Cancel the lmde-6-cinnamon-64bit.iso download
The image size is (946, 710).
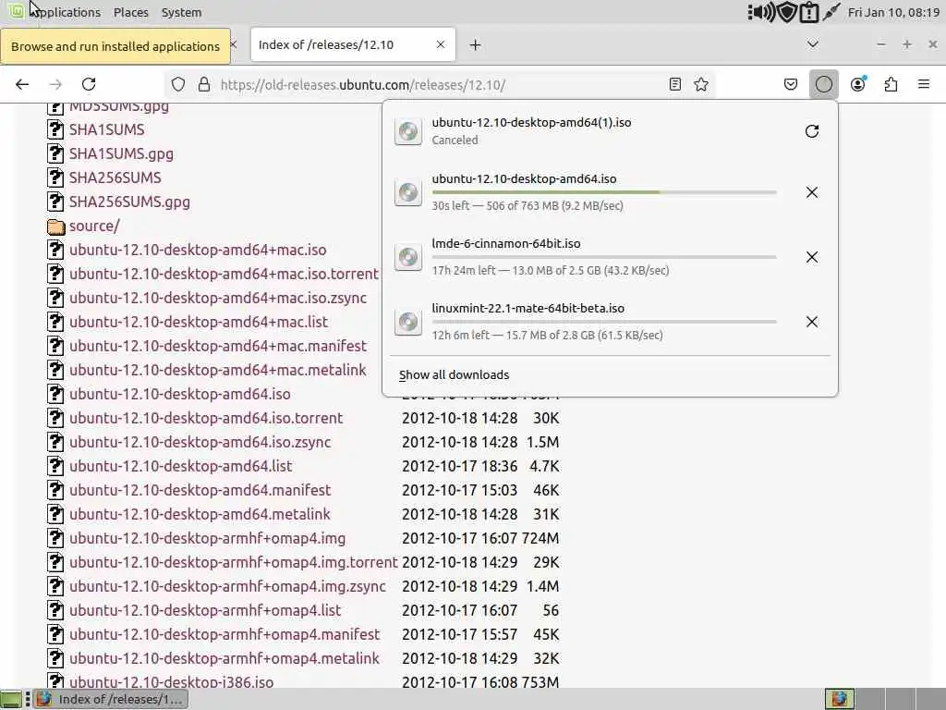[812, 257]
